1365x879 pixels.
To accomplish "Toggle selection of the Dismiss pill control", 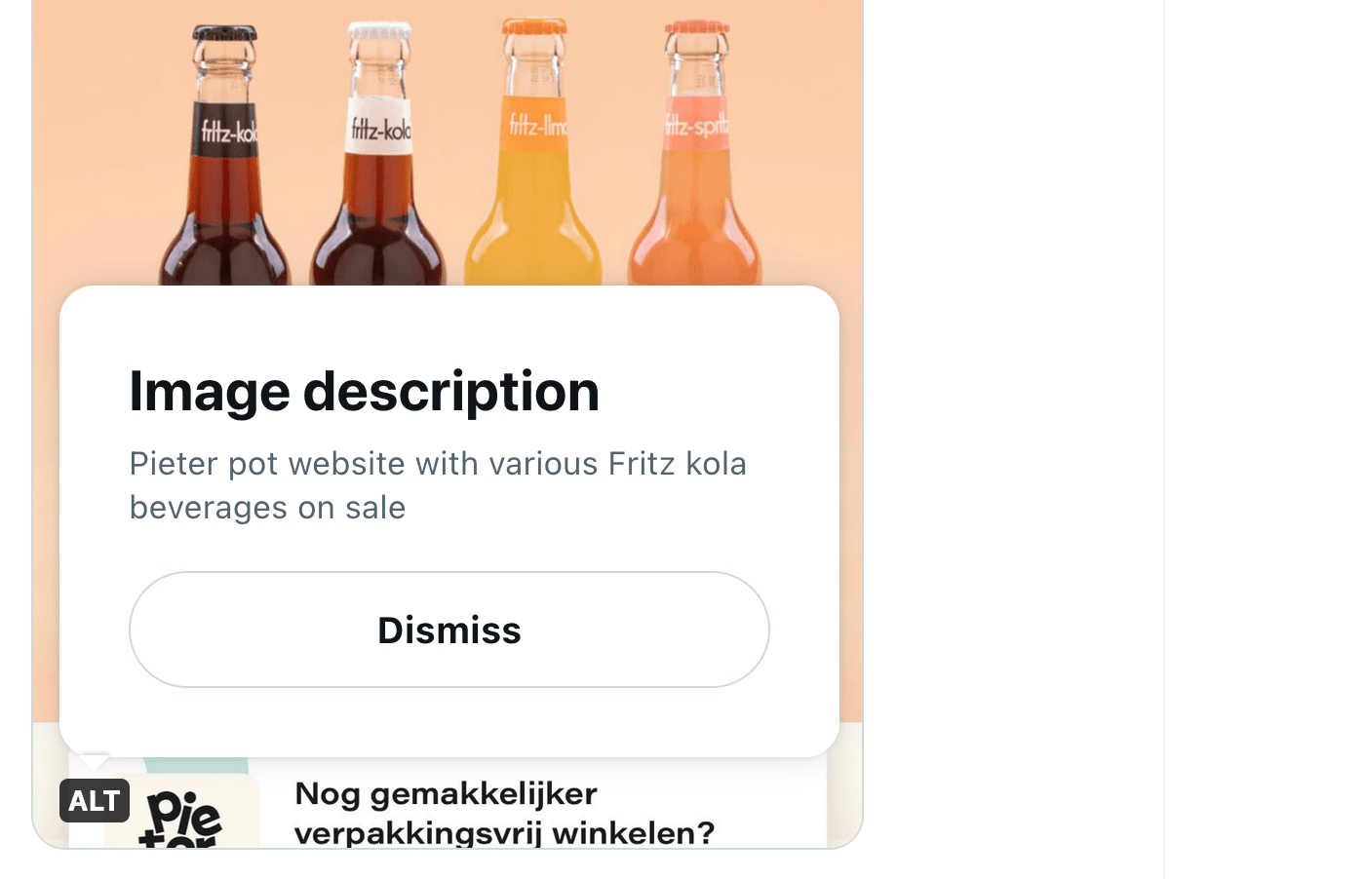I will tap(448, 630).
